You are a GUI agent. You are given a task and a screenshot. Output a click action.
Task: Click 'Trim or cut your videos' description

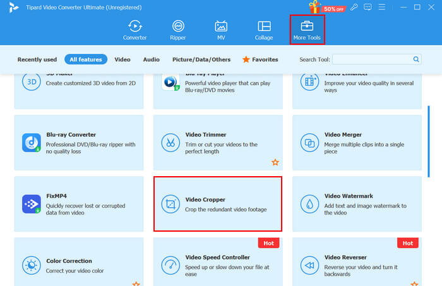[221, 148]
